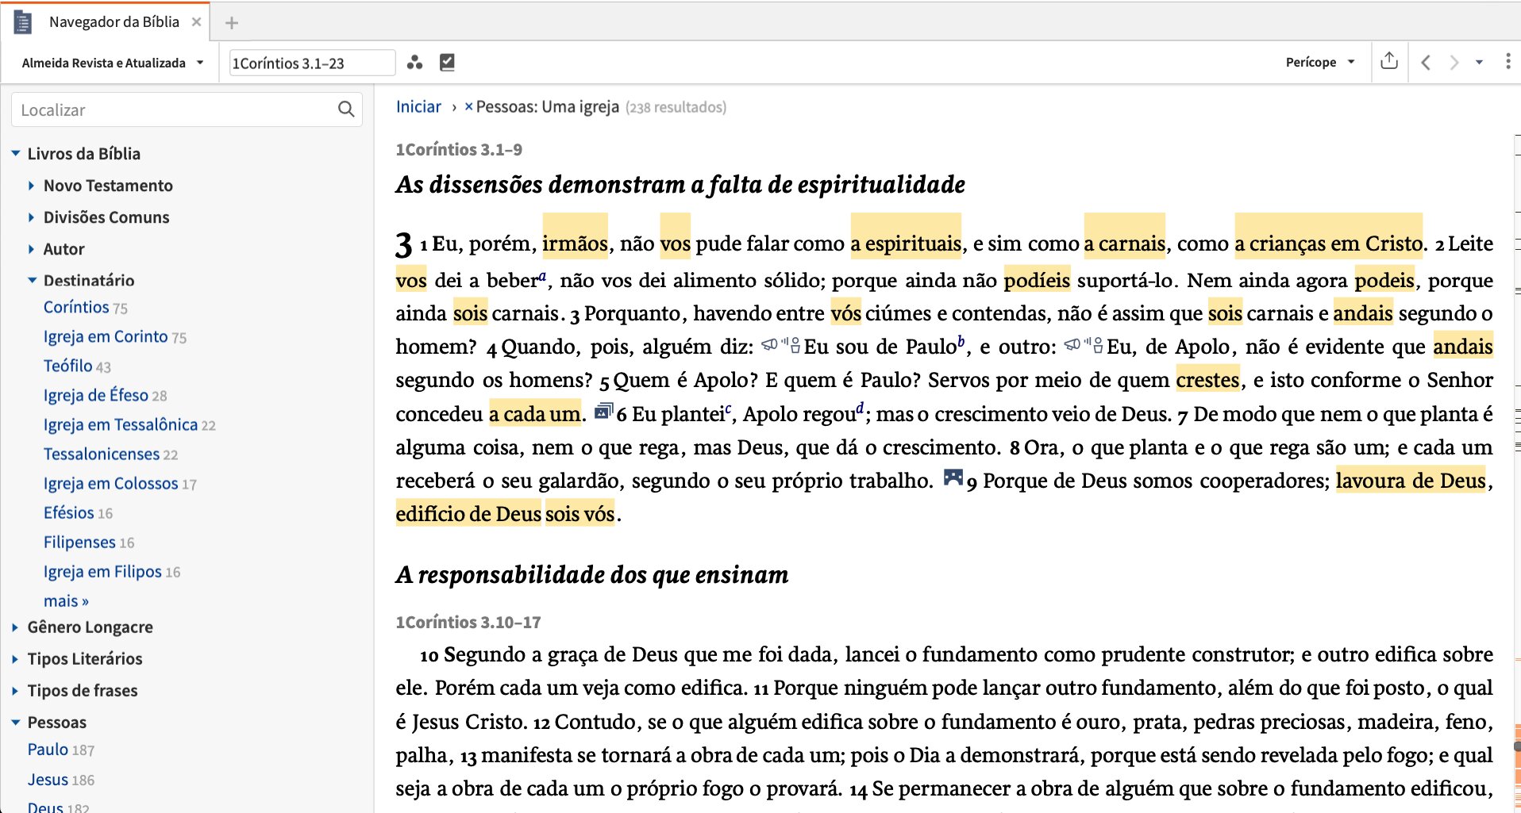Select Tessalonicenses 22 facet
This screenshot has height=813, width=1521.
click(110, 454)
